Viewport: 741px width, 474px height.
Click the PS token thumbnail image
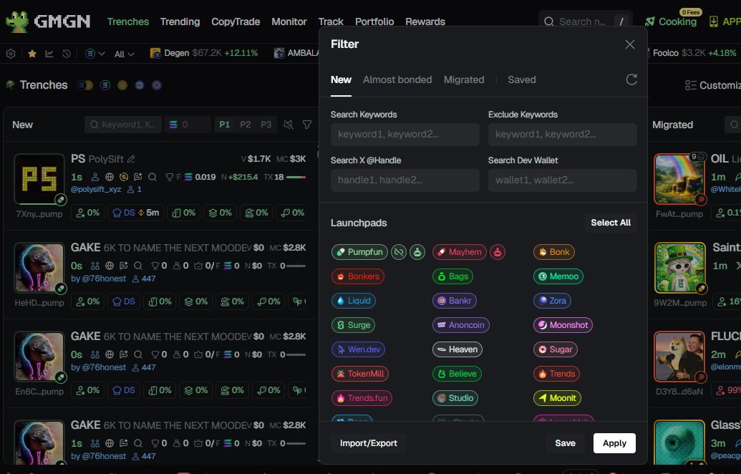point(39,179)
